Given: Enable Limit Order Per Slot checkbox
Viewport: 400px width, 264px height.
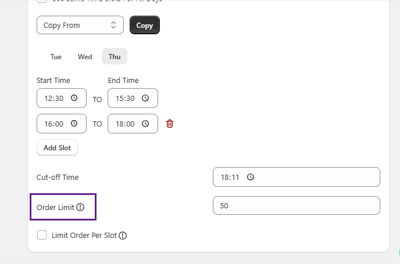Looking at the screenshot, I should 42,235.
